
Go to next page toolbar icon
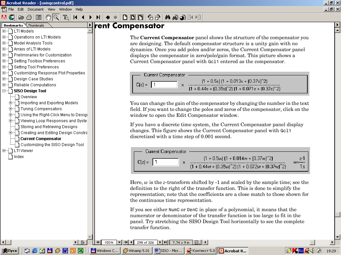(91, 17)
